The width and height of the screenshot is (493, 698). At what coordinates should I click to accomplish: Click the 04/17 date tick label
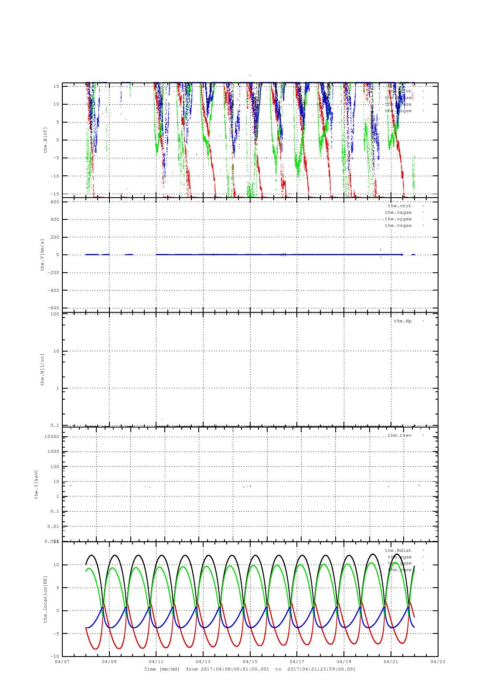click(x=297, y=662)
